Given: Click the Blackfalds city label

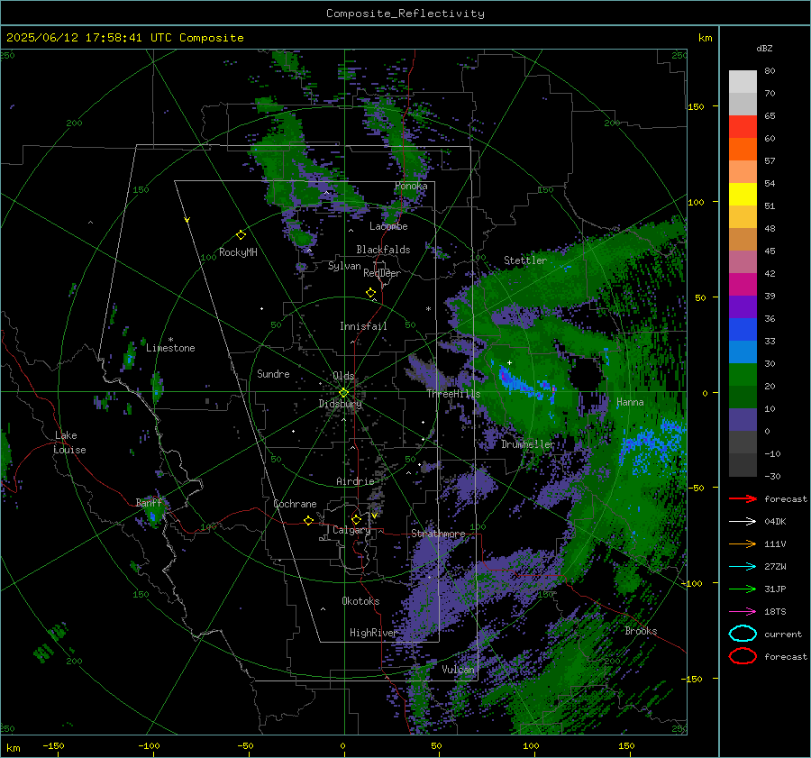Looking at the screenshot, I should (383, 250).
